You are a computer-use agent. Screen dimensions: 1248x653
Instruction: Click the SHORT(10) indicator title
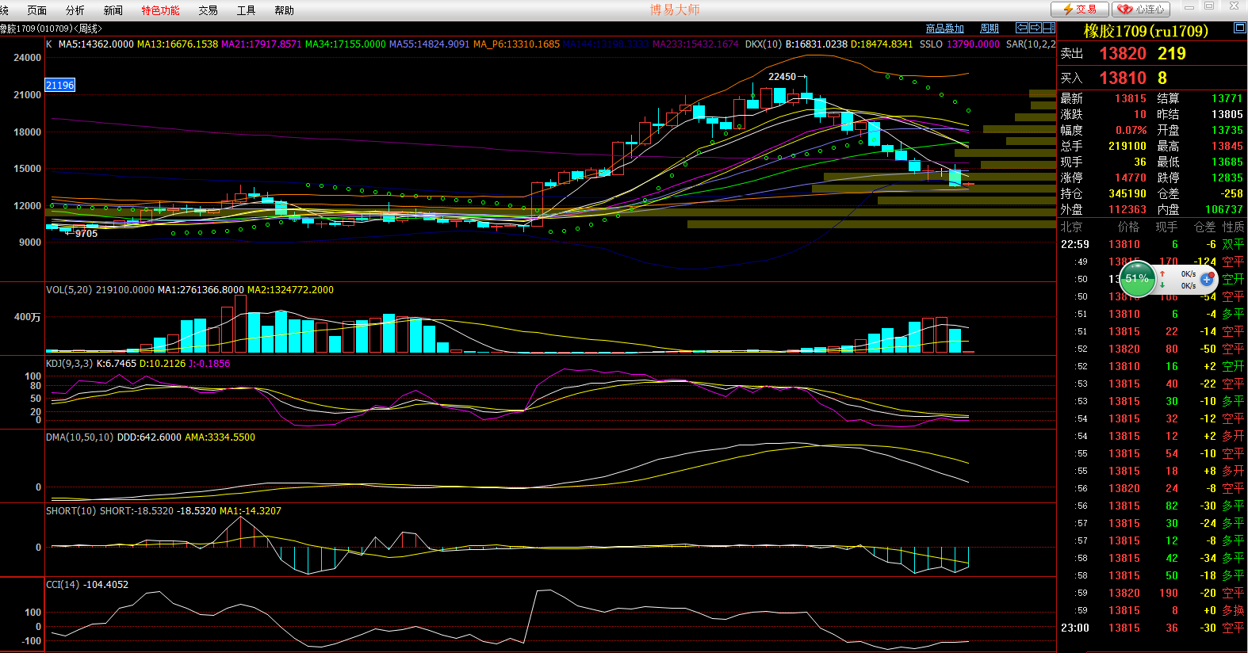[x=71, y=511]
